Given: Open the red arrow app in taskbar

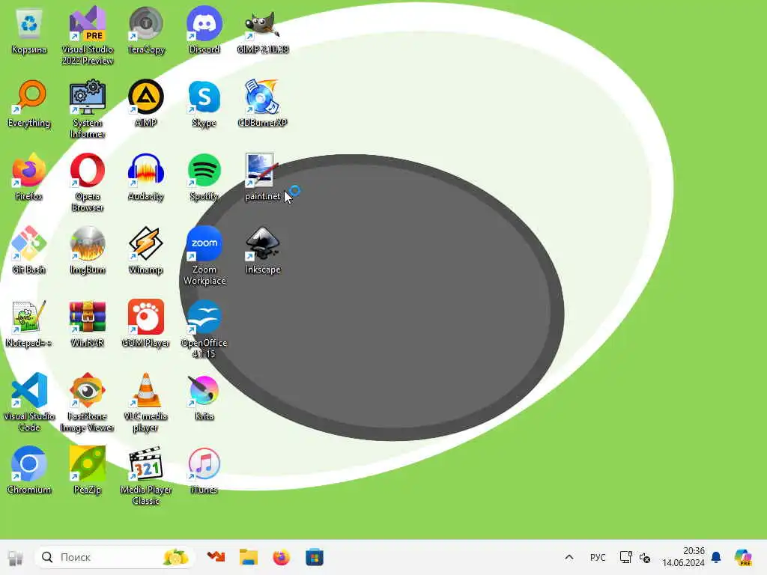Looking at the screenshot, I should click(216, 557).
